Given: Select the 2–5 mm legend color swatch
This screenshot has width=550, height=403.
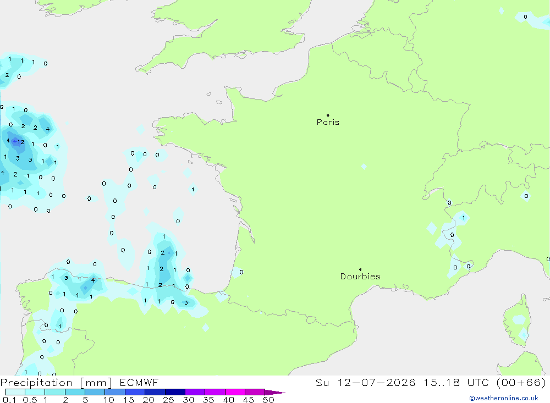Looking at the screenshot, I should [75, 392].
